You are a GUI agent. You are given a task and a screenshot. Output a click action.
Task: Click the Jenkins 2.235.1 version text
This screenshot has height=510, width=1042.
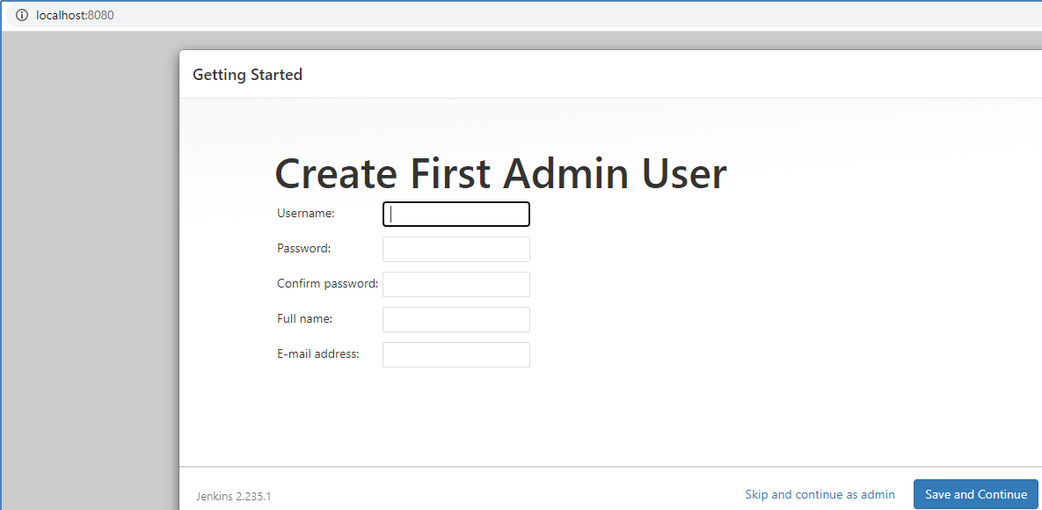coord(233,496)
